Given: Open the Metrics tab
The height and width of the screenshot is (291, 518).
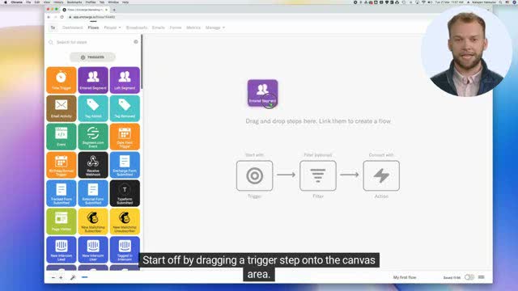Looking at the screenshot, I should (x=193, y=27).
